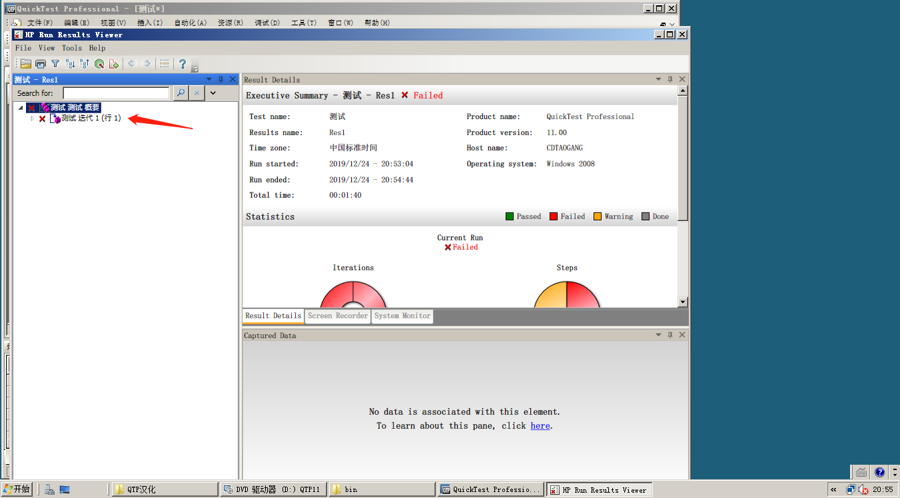900x498 pixels.
Task: Open QuickTest 文件(F) menu
Action: (x=40, y=23)
